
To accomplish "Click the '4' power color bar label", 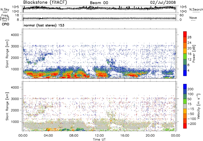I will (x=188, y=70).
